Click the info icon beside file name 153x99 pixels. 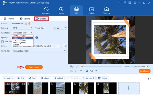pyautogui.click(x=30, y=24)
